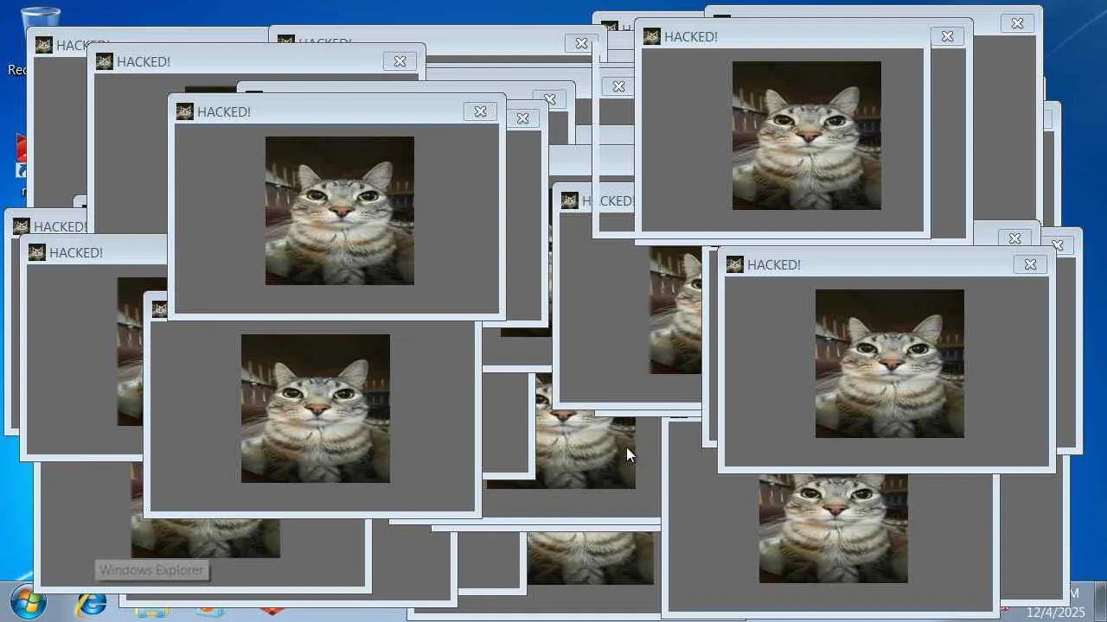Click the cat photo in the front top-right window

pos(807,136)
